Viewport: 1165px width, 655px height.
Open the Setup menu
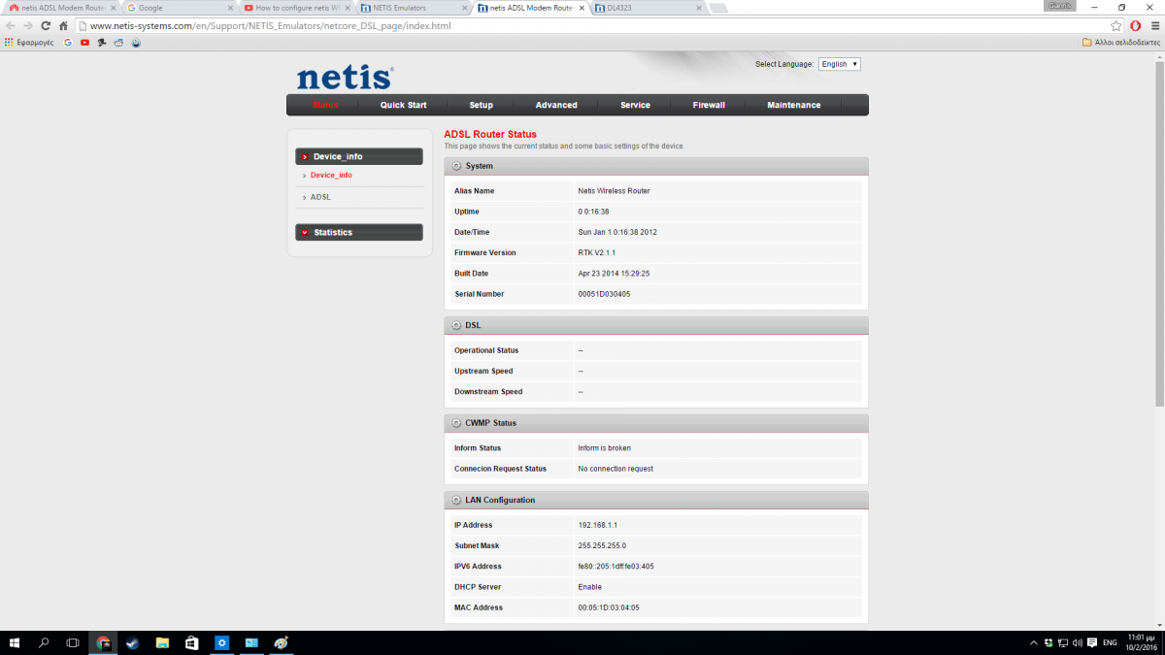(x=481, y=105)
